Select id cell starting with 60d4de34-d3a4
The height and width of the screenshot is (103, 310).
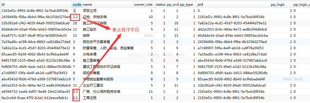(x=36, y=29)
